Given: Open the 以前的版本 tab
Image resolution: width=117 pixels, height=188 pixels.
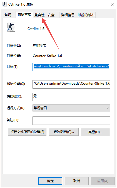Looking at the screenshot, I should click(x=86, y=15).
